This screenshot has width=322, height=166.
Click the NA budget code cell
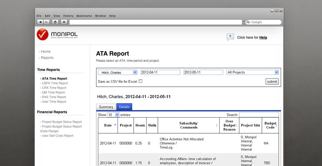click(266, 143)
